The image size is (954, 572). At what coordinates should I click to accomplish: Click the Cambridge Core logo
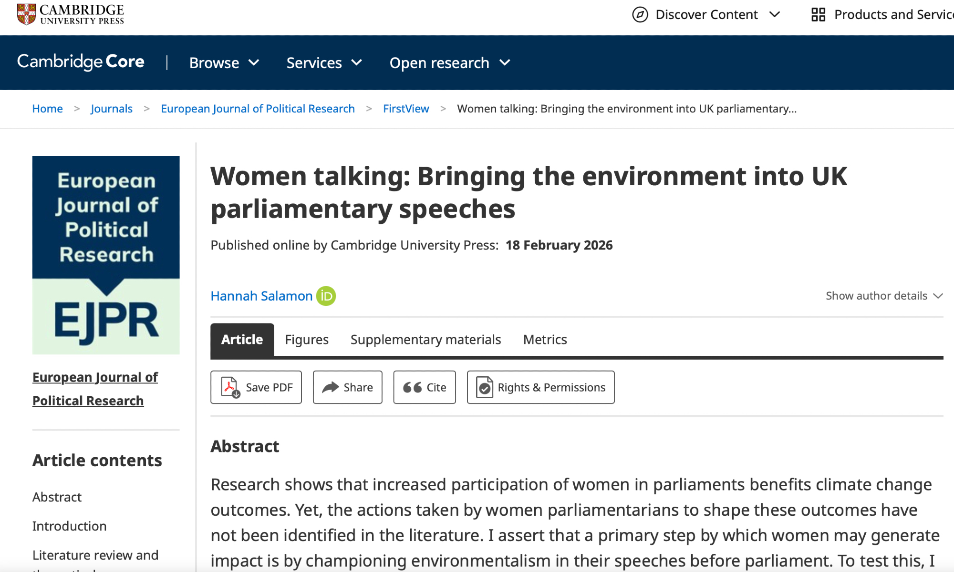[x=81, y=62]
